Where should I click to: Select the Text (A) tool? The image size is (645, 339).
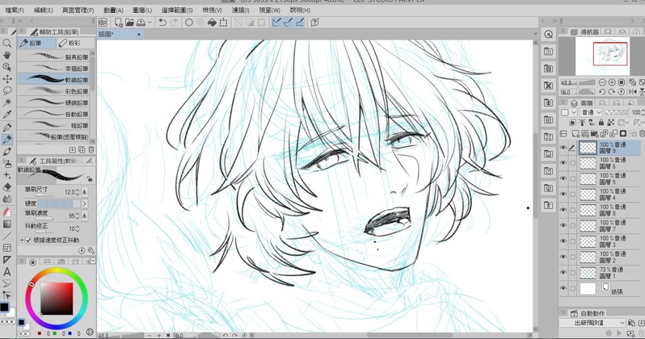tap(6, 272)
